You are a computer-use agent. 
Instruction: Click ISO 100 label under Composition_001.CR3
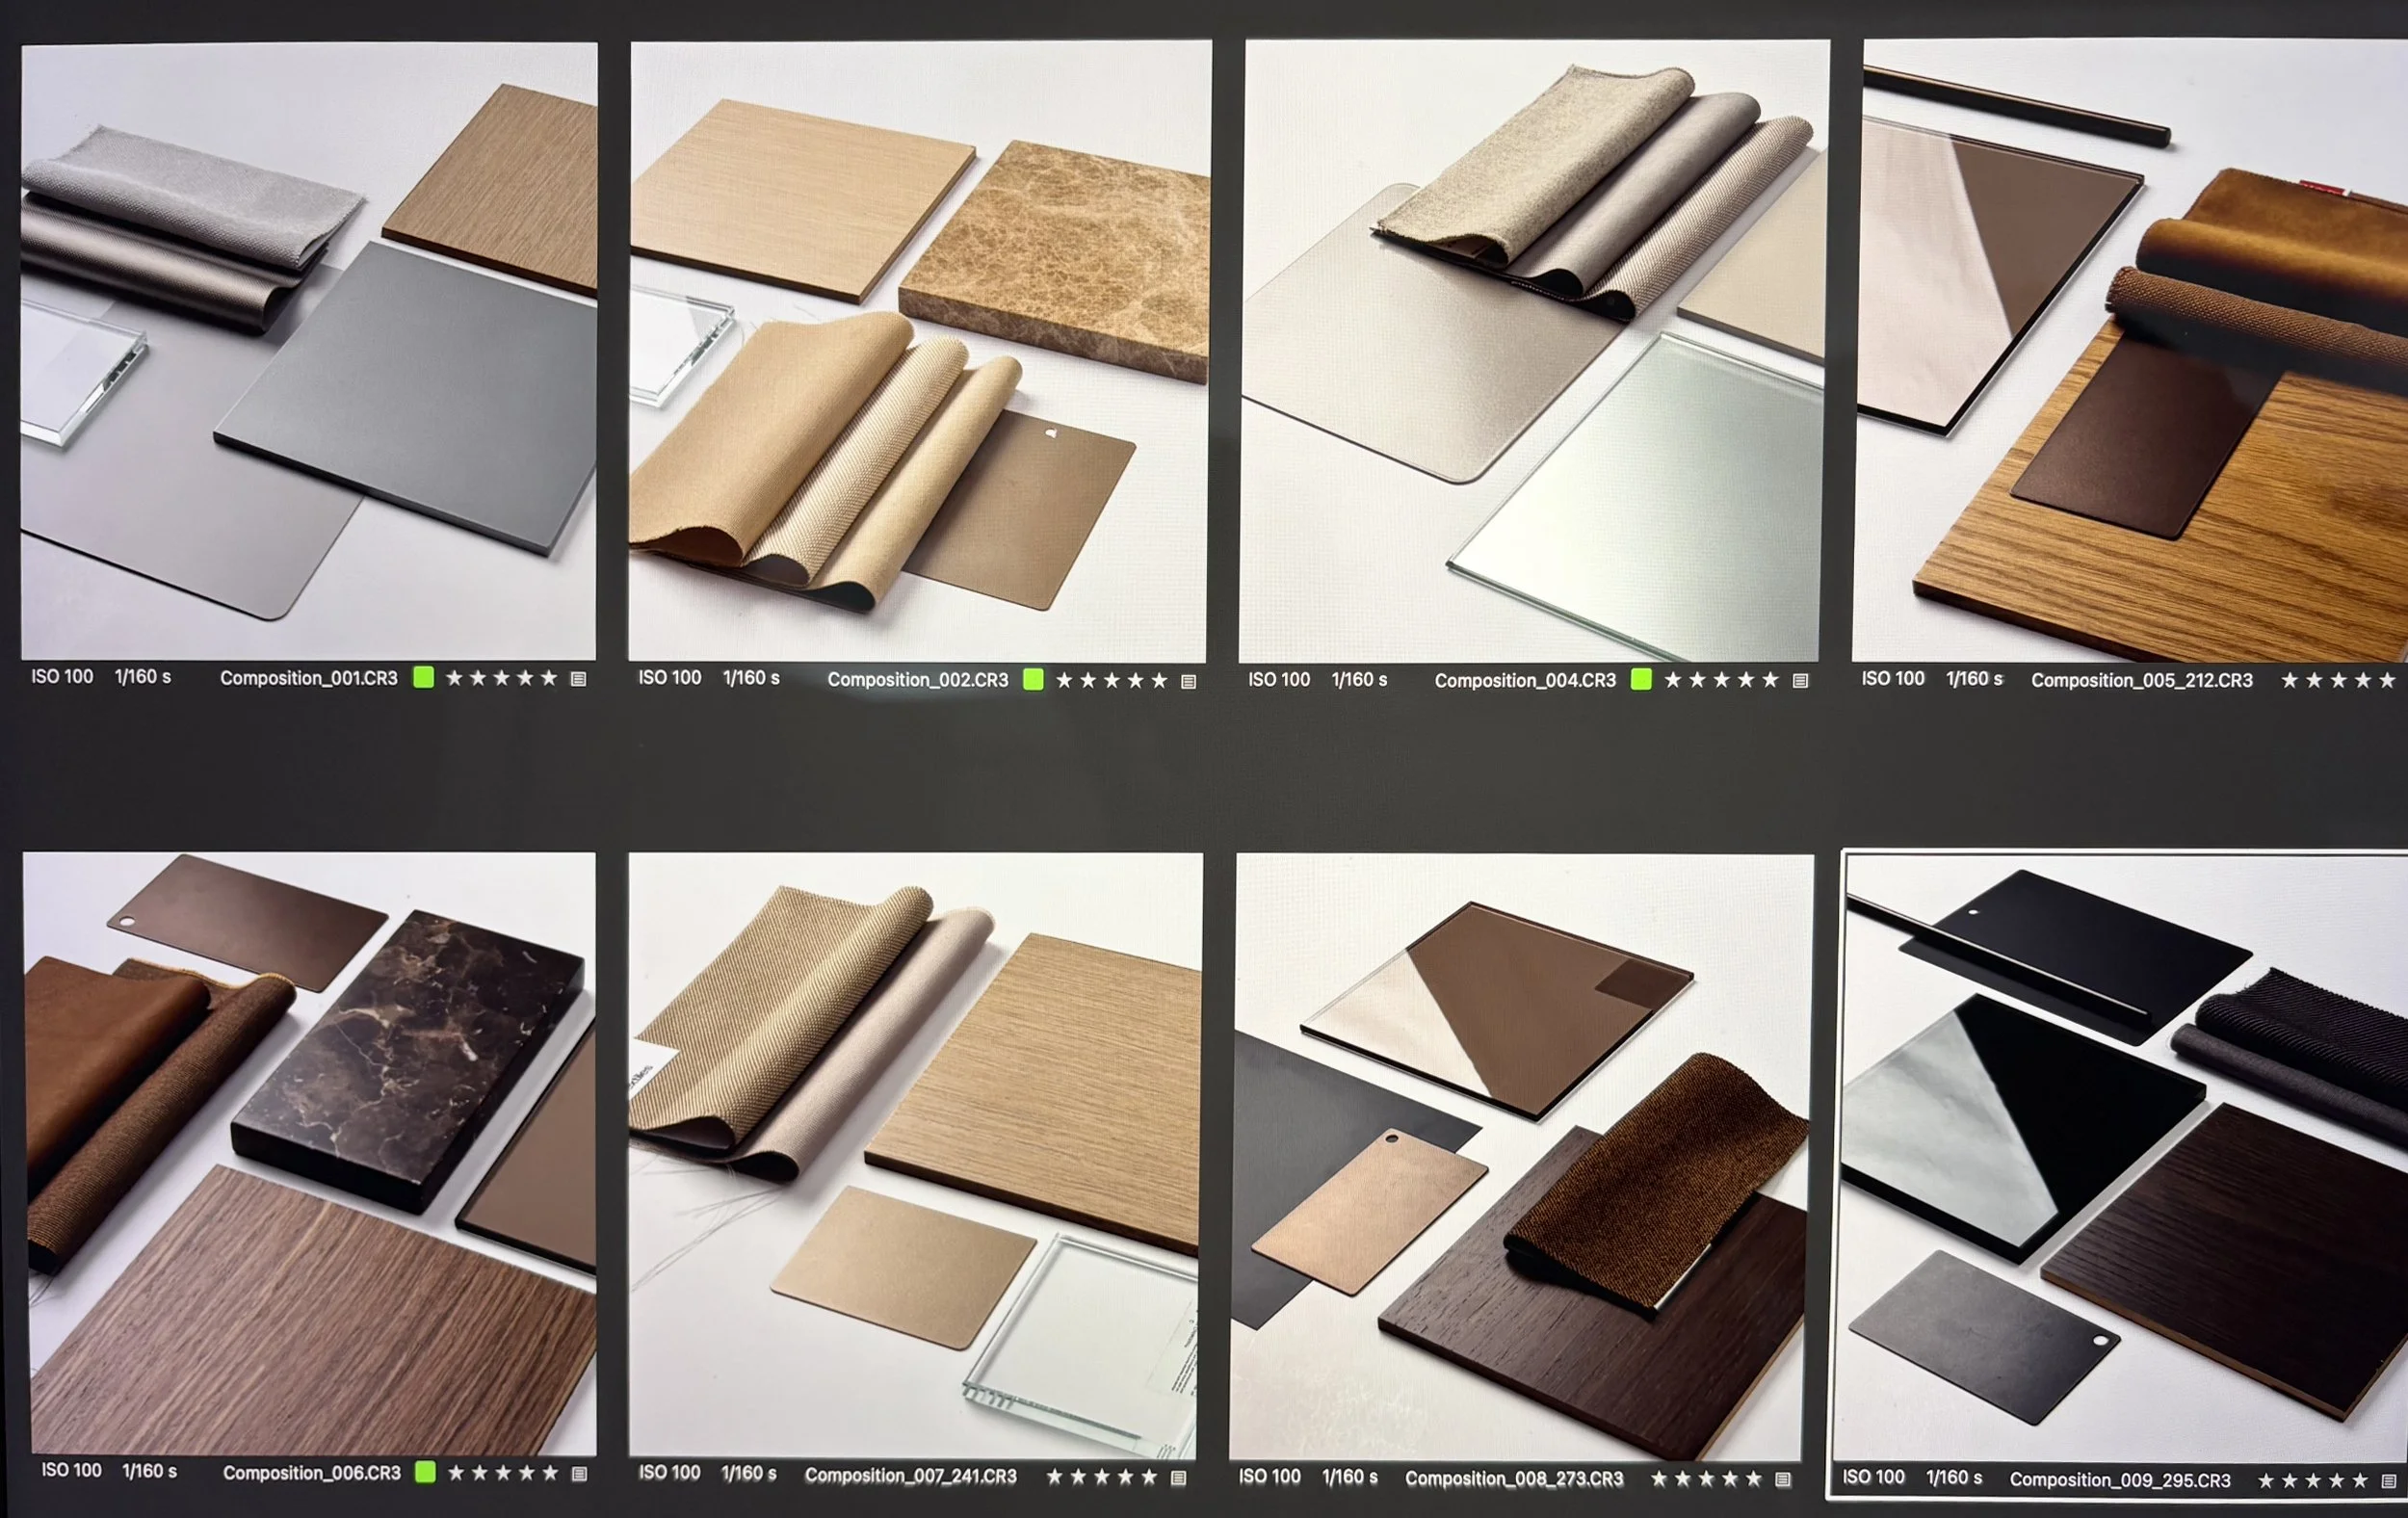click(62, 677)
